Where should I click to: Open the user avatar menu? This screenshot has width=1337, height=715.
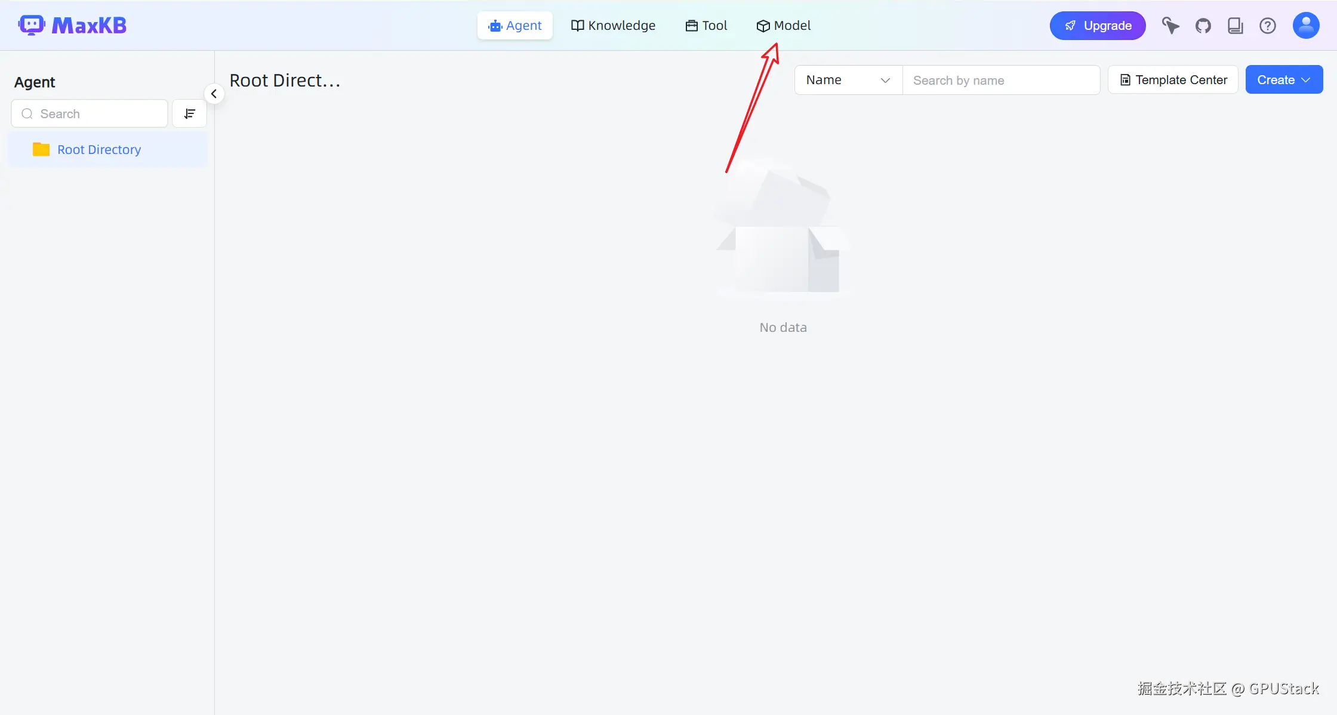tap(1305, 26)
